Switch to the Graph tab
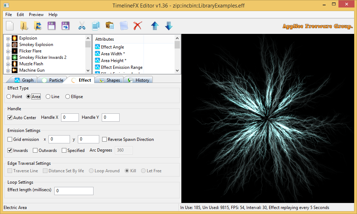The width and height of the screenshot is (357, 214). coord(24,80)
